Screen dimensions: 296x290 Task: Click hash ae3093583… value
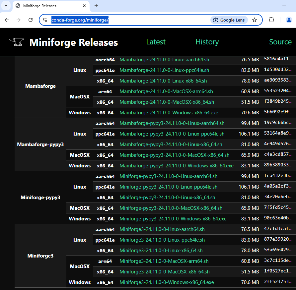[278, 80]
